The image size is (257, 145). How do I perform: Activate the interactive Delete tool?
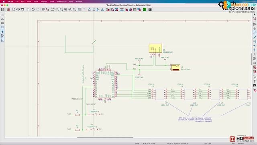(255, 90)
